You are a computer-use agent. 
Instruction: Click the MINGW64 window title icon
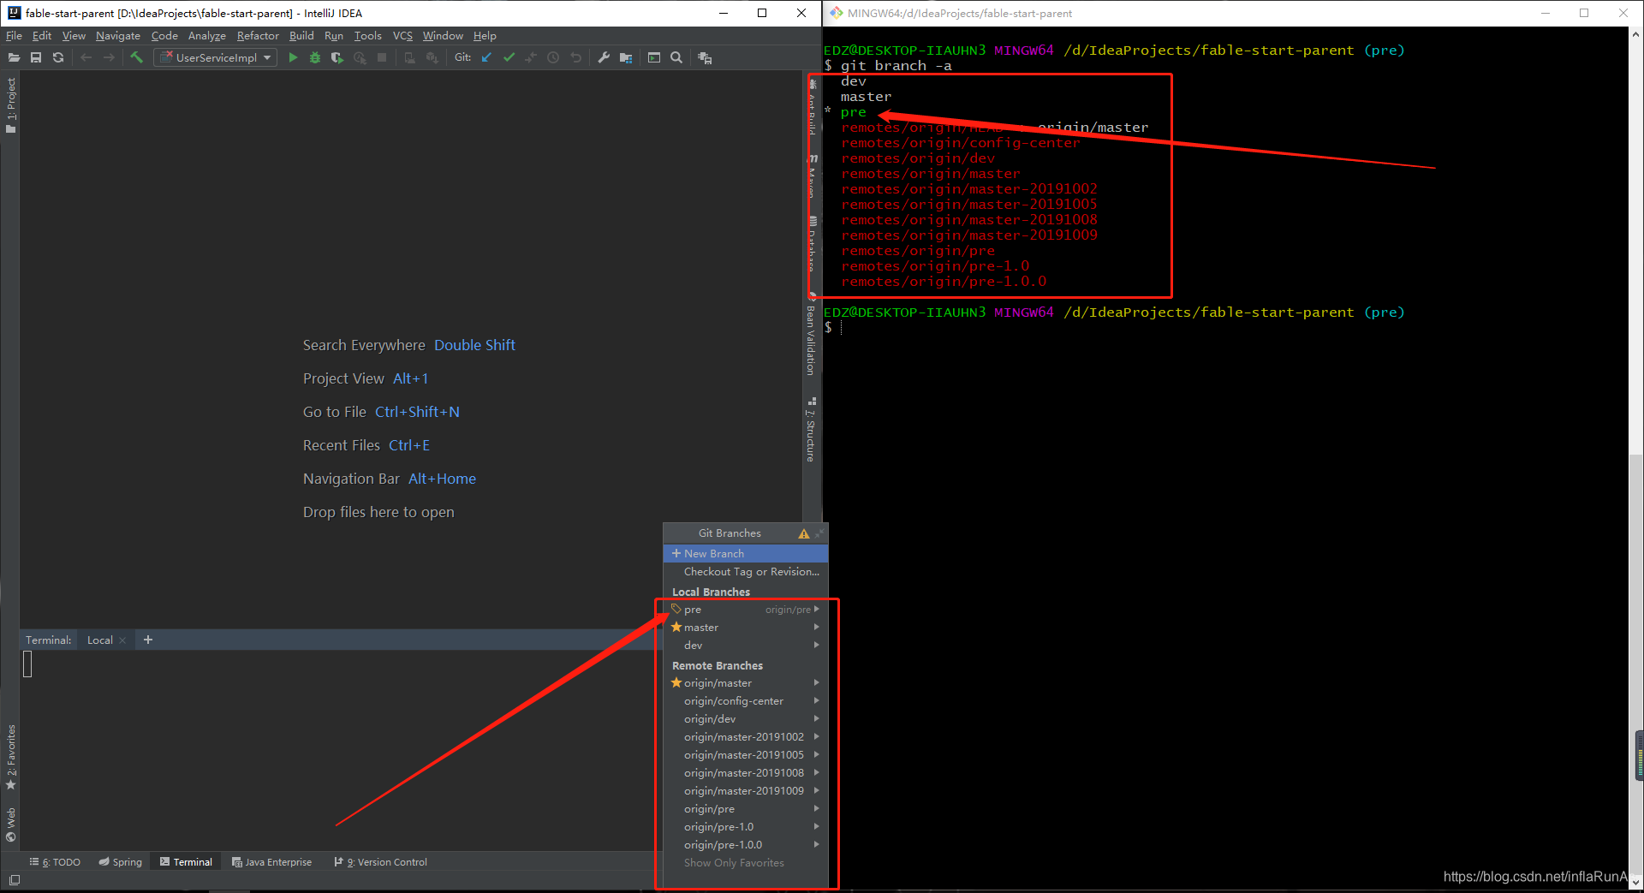[836, 13]
